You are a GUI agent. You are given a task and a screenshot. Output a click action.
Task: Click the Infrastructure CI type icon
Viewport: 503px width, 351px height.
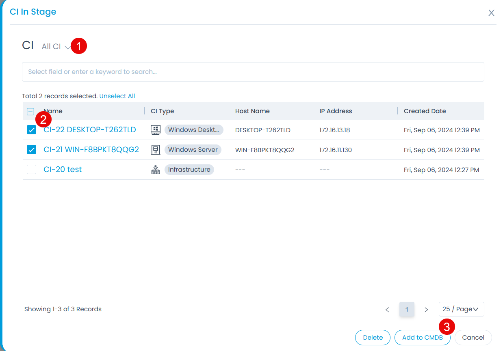(x=155, y=170)
